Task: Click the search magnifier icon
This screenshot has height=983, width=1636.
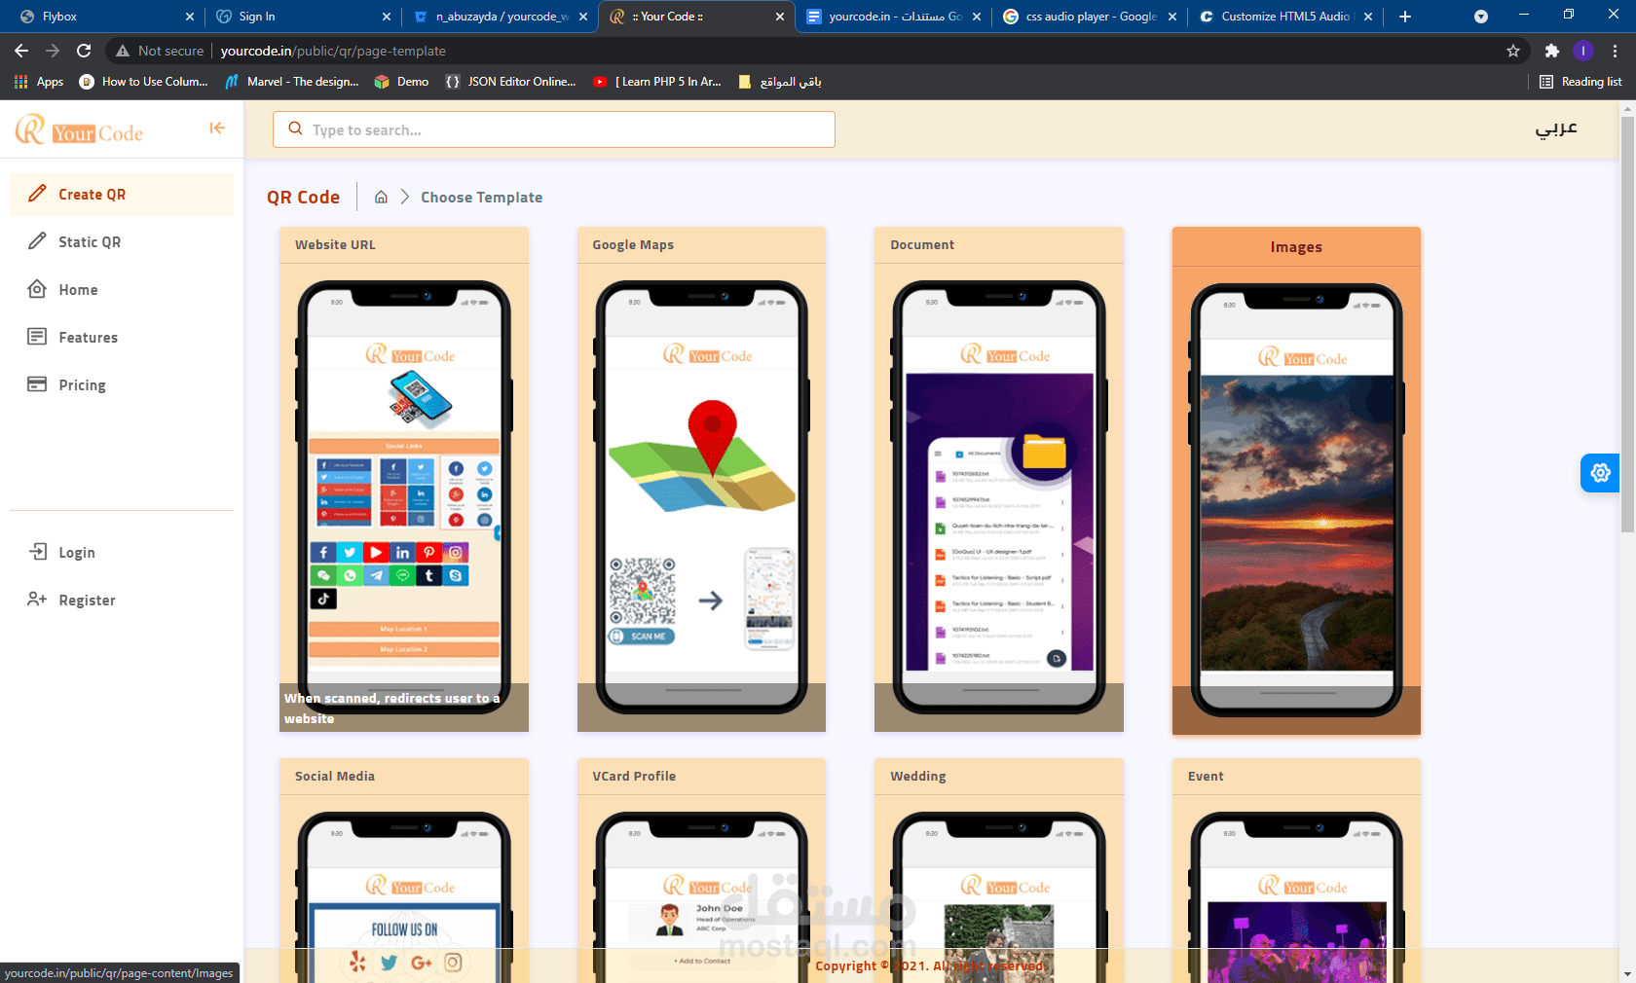Action: click(295, 128)
